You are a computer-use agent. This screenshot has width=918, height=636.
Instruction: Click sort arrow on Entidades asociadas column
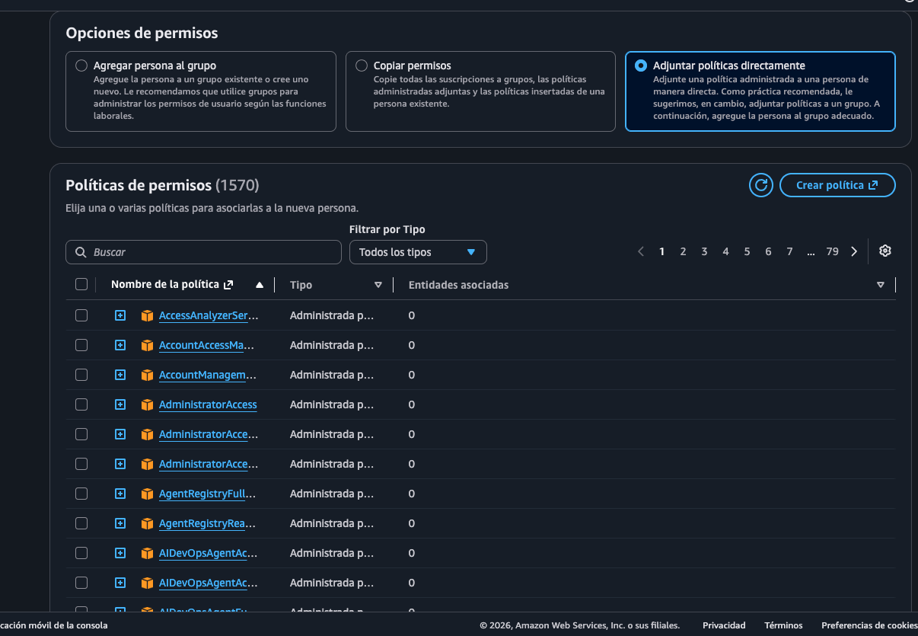tap(881, 285)
